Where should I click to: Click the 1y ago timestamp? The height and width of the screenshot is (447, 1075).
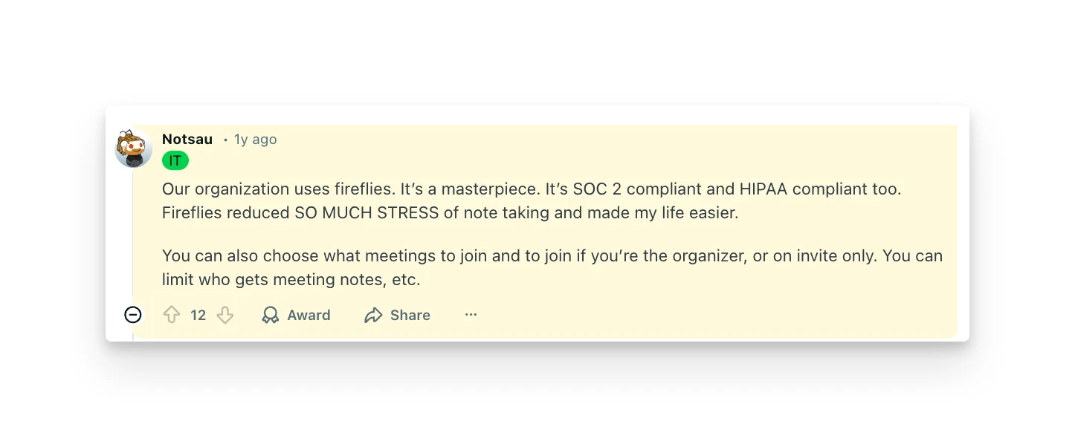[x=255, y=139]
